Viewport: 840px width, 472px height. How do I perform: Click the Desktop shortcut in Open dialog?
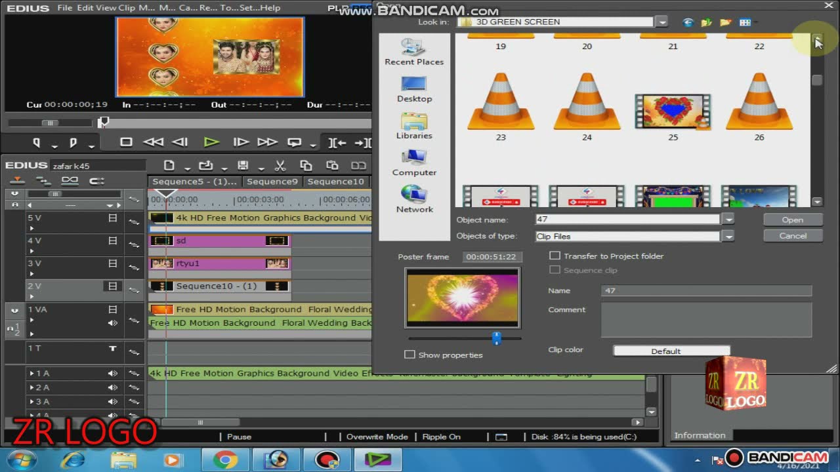414,89
